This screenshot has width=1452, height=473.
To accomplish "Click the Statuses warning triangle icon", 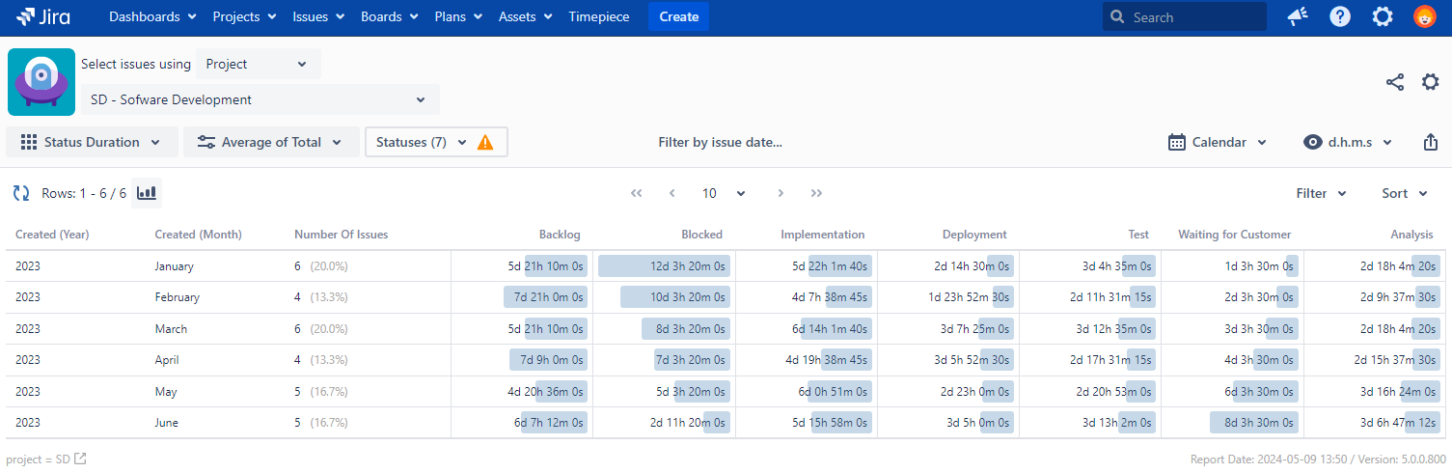I will (485, 142).
